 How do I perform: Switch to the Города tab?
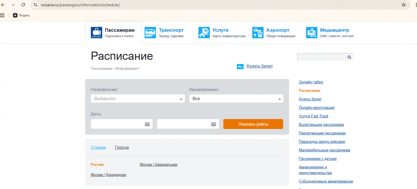[x=122, y=147]
